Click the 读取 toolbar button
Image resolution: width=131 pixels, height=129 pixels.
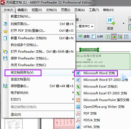coord(84,36)
